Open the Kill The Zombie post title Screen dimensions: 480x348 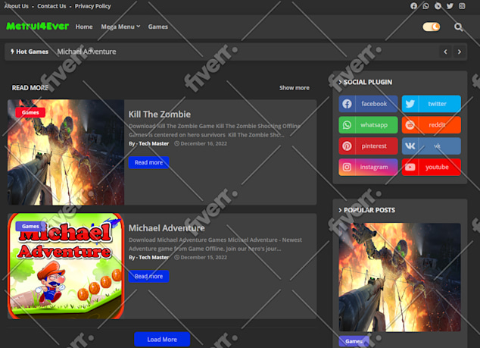[x=160, y=114]
